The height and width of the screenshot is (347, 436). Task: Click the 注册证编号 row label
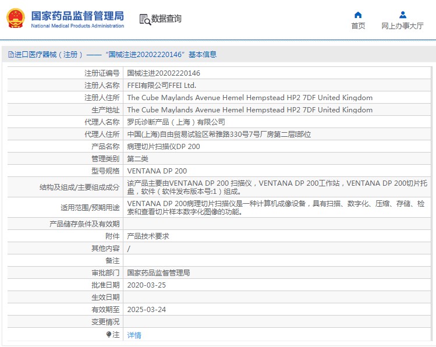[102, 73]
